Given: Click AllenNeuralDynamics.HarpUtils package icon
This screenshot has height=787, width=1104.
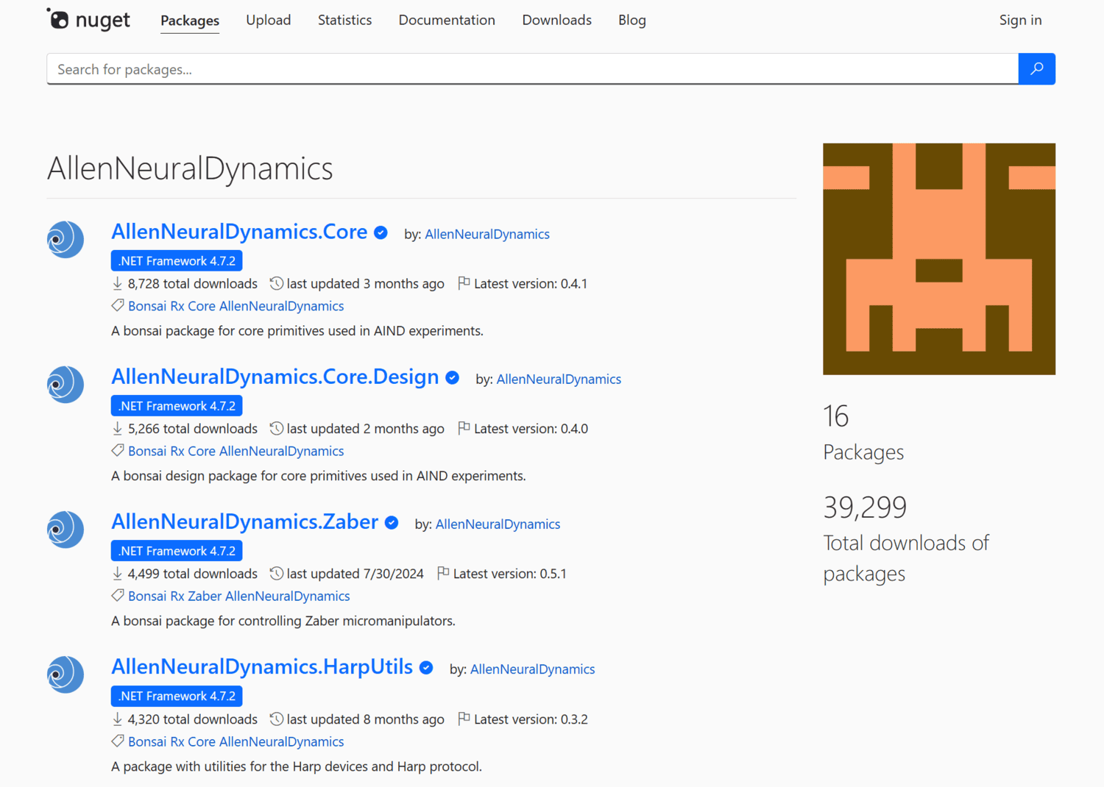Looking at the screenshot, I should point(66,674).
